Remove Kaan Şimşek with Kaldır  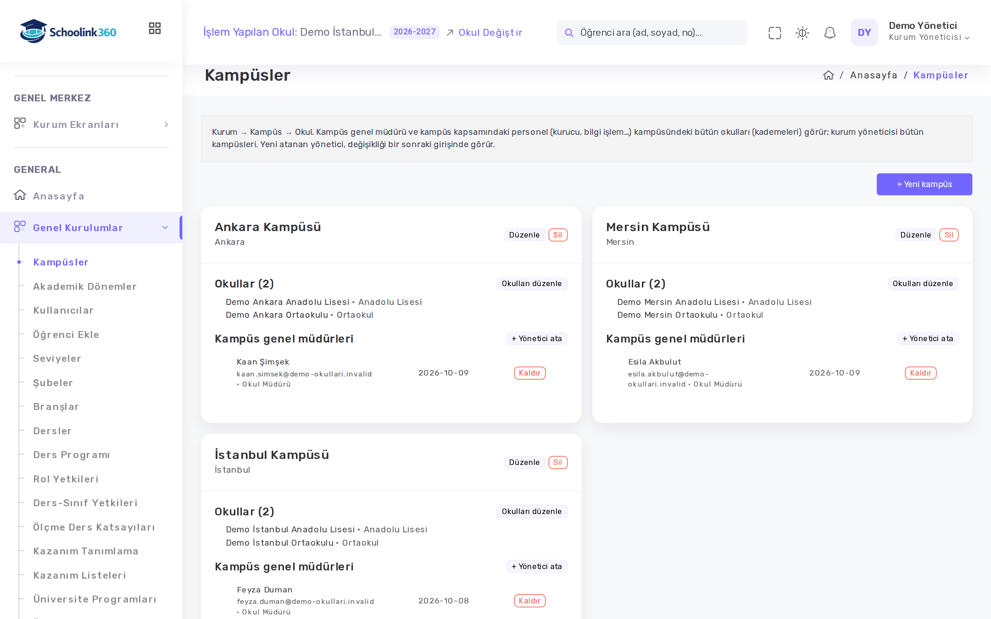click(529, 373)
